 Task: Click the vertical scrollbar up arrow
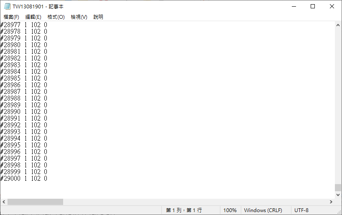(x=338, y=25)
